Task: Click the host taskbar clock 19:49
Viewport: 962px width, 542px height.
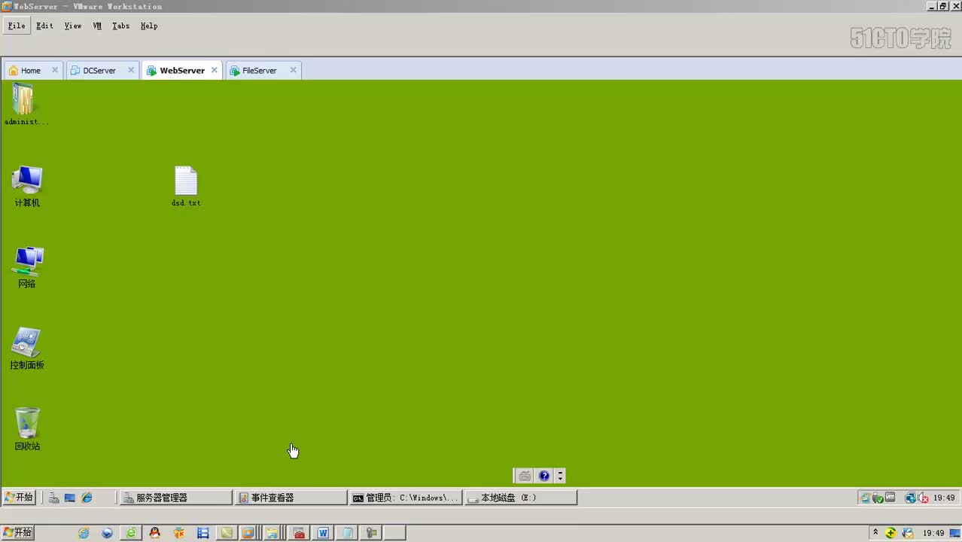Action: pyautogui.click(x=933, y=533)
